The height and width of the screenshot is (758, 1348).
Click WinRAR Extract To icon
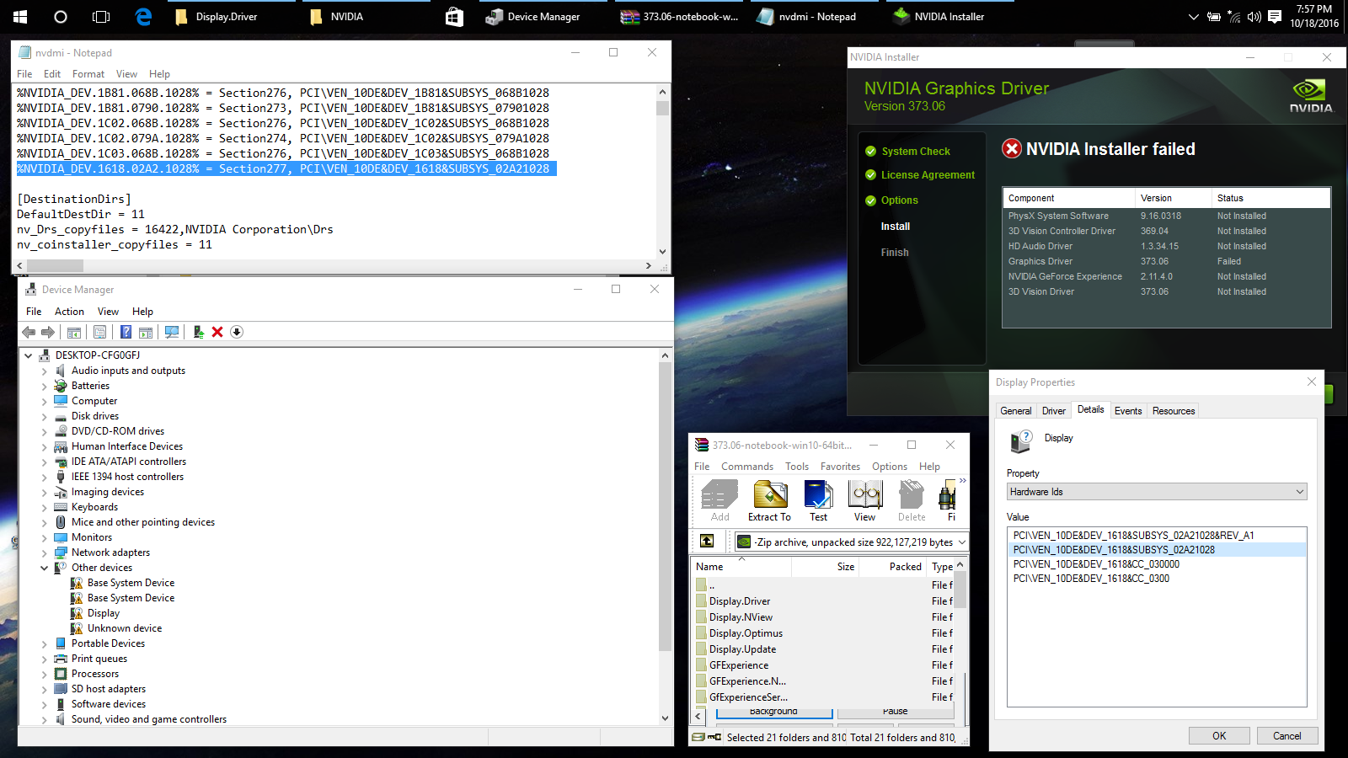769,500
